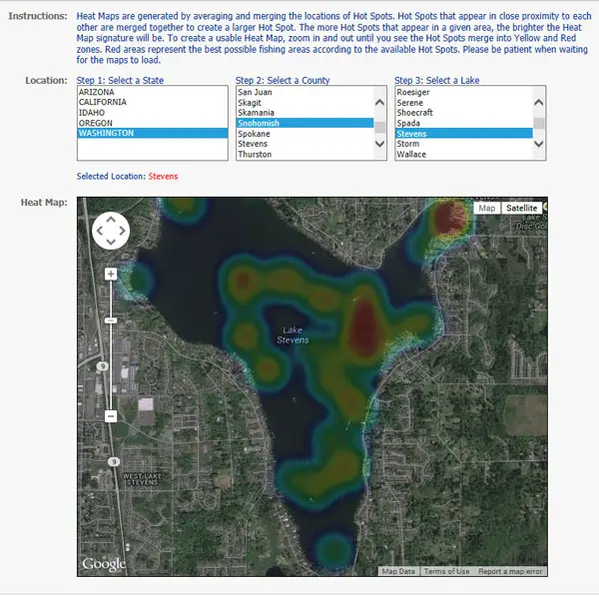Select IDAHO in the state list
Viewport: 599px width, 597px height.
click(x=153, y=113)
